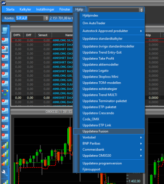Open the Konto account dropdown
The image size is (164, 184).
pyautogui.click(x=32, y=18)
